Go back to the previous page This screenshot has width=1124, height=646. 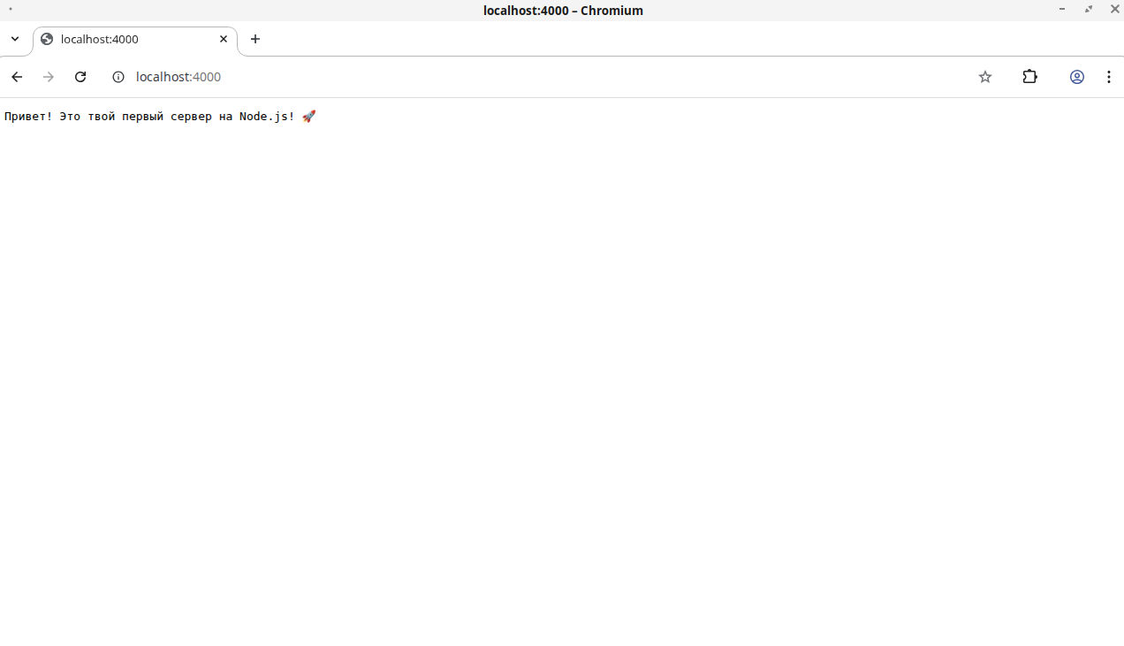point(17,77)
